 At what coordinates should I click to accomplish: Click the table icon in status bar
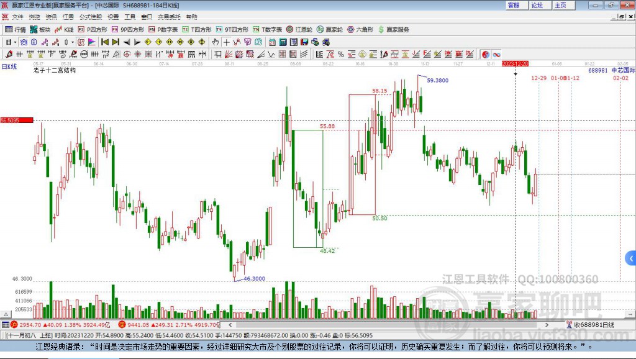pyautogui.click(x=5, y=324)
